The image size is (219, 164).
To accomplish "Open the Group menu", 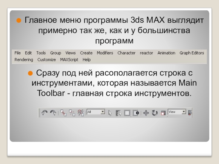I will coord(56,53).
